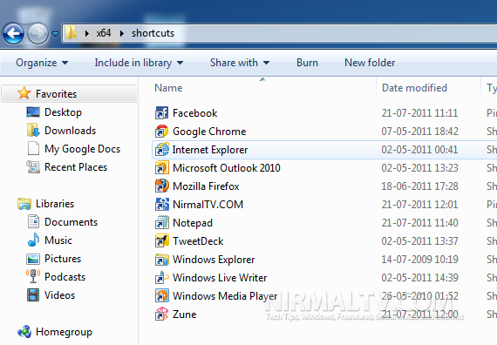Screen dimensions: 497x345
Task: Select the Internet Explorer file name
Action: (x=210, y=150)
